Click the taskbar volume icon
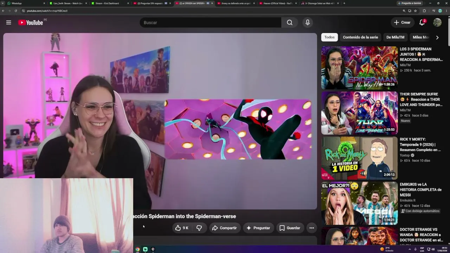The height and width of the screenshot is (253, 450). pos(433,249)
